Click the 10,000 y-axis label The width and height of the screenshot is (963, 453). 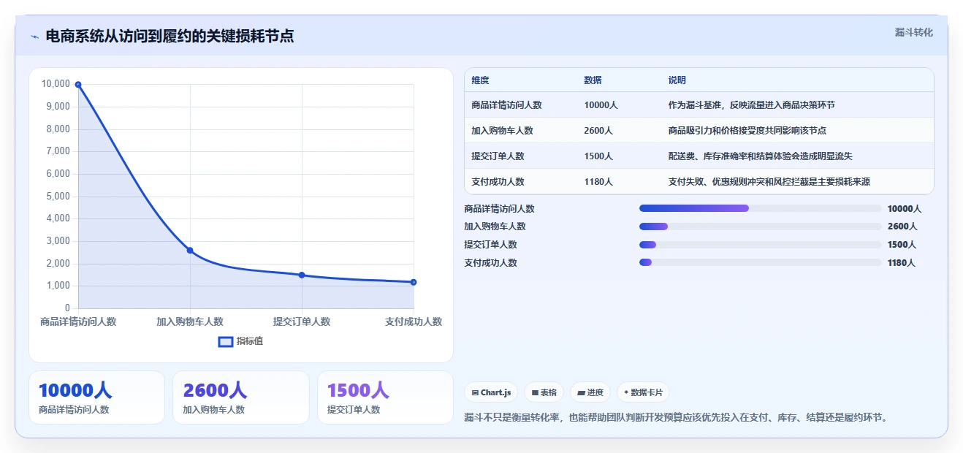(x=56, y=84)
